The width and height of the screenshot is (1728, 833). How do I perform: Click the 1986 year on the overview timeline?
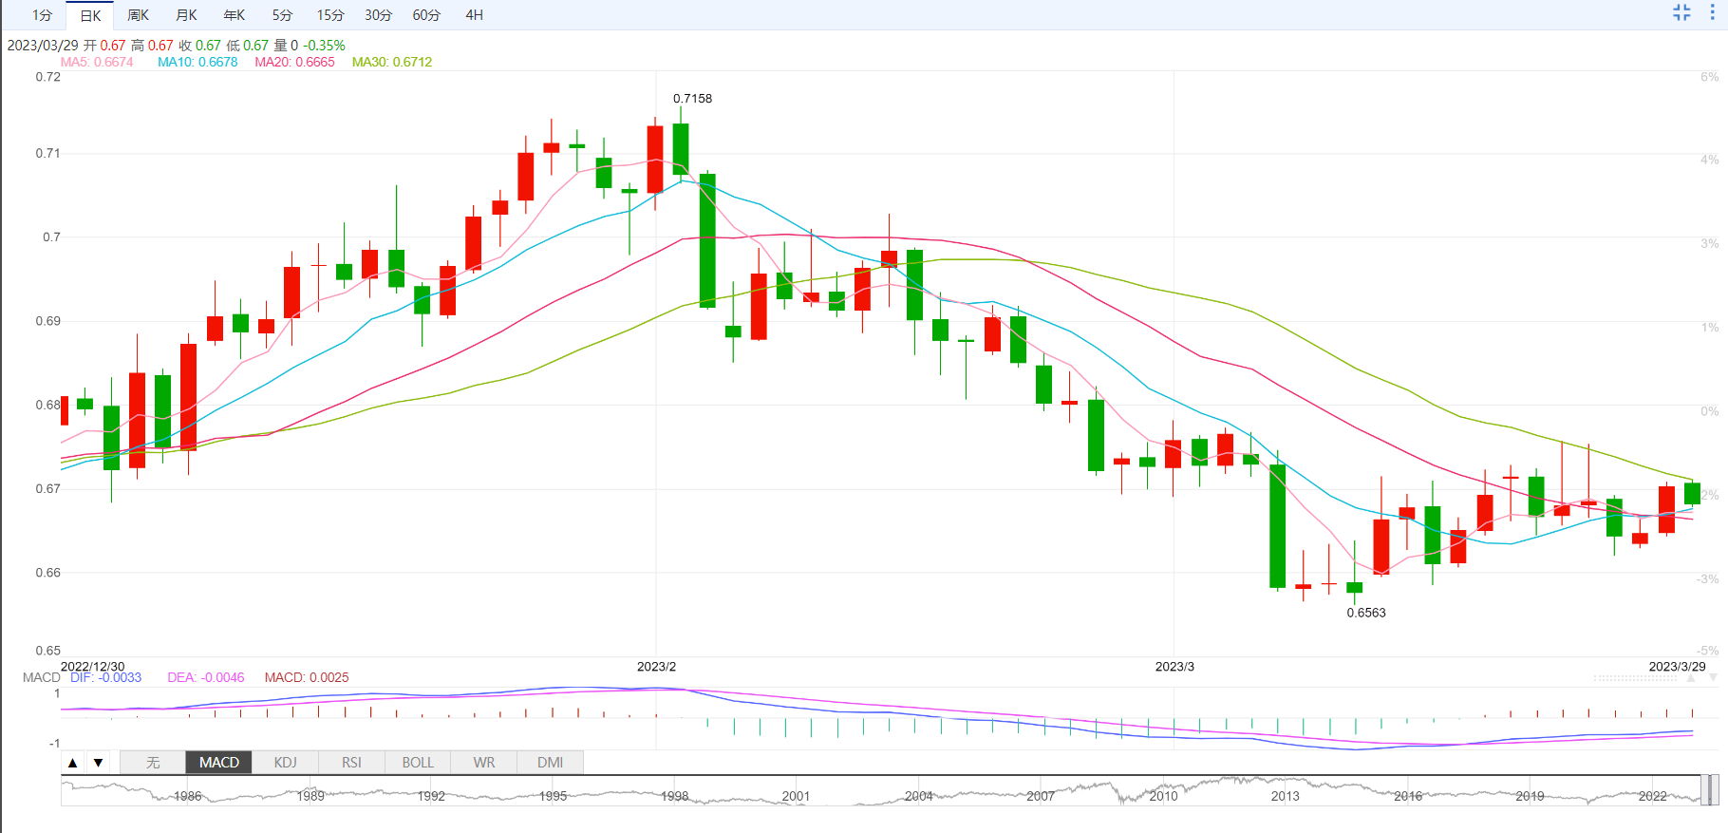[x=187, y=796]
